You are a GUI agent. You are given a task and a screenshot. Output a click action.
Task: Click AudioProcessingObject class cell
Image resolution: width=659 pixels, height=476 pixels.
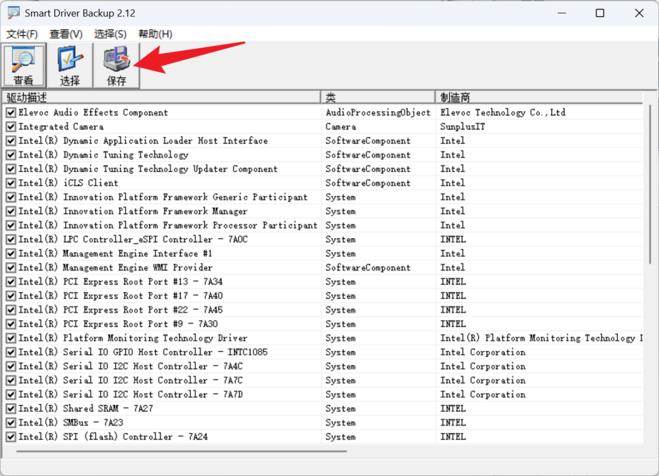click(378, 113)
